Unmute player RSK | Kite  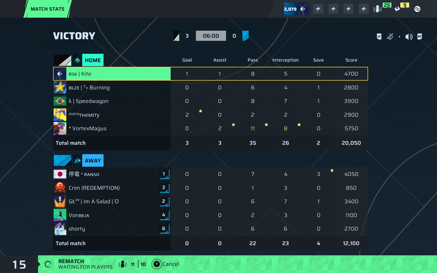point(60,74)
